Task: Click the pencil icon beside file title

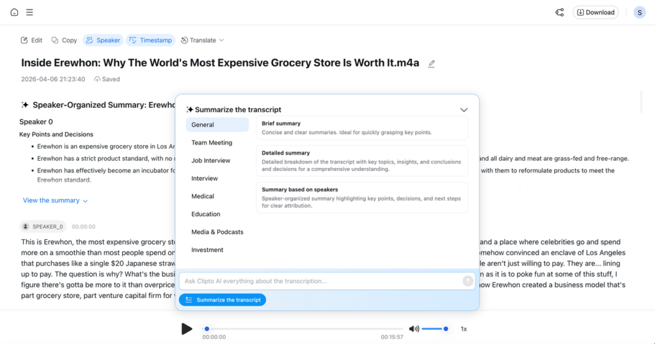Action: pyautogui.click(x=432, y=63)
